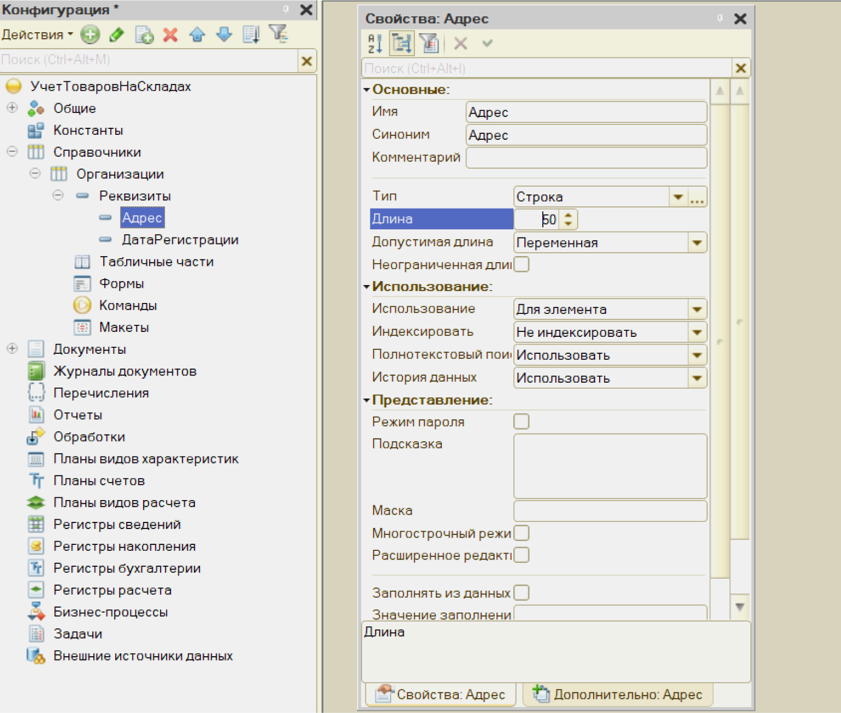This screenshot has height=713, width=841.
Task: Enable the Неограниченная длина checkbox
Action: pos(522,264)
